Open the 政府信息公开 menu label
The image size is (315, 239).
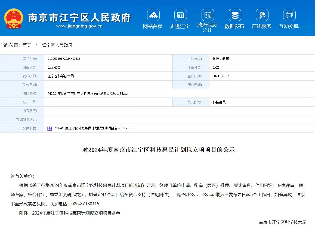(207, 27)
